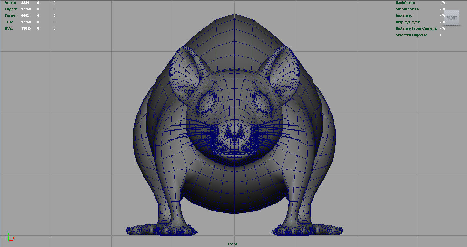This screenshot has width=467, height=247.
Task: Select the 'UVs:' heads-up label
Action: coord(9,28)
